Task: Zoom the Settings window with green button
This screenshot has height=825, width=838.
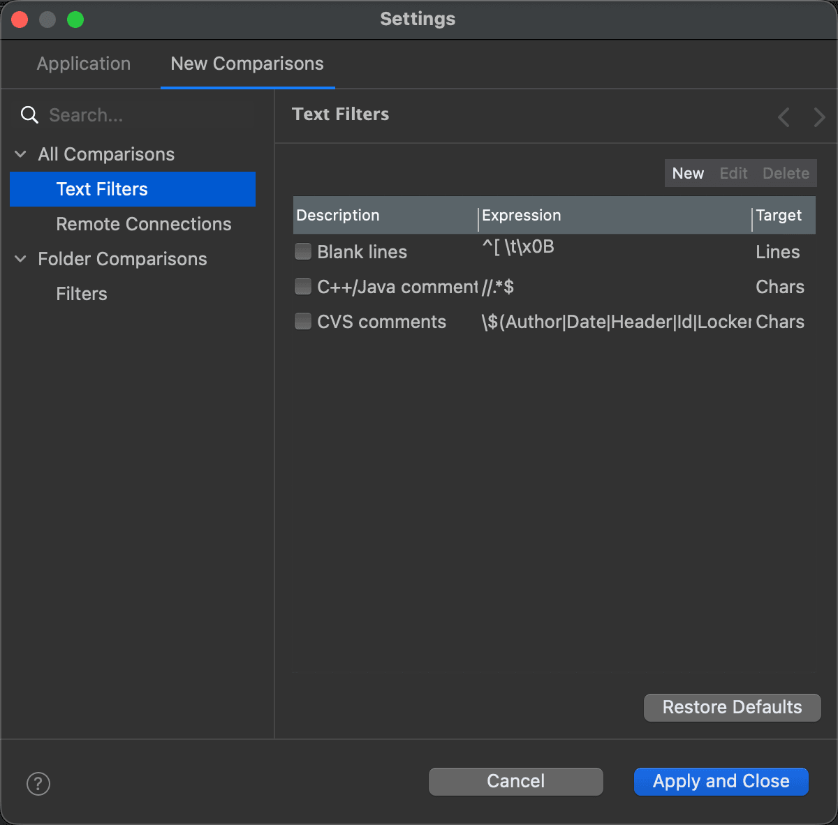Action: pyautogui.click(x=75, y=20)
